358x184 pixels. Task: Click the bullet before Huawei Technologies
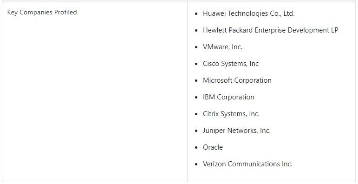[196, 14]
